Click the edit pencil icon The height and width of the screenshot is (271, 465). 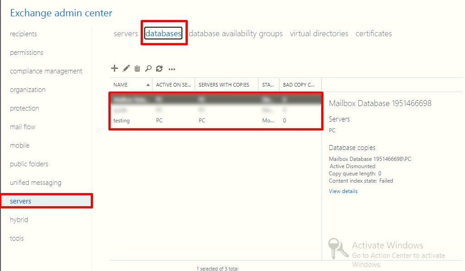tap(126, 68)
